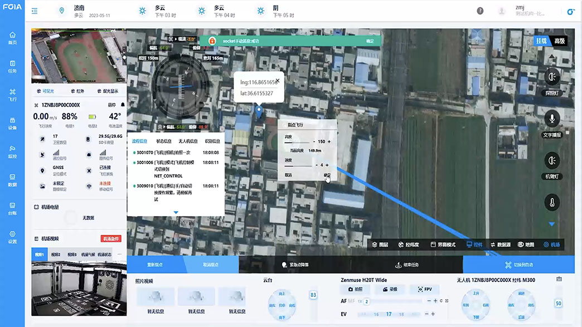Toggle the 图层 layers option
582x327 pixels.
tap(380, 245)
